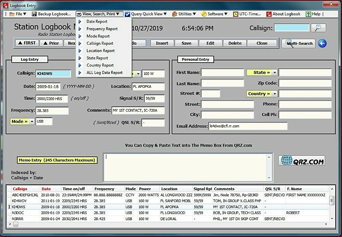This screenshot has height=237, width=342.
Task: Click the Query Quick View checkmark icon
Action: [128, 14]
